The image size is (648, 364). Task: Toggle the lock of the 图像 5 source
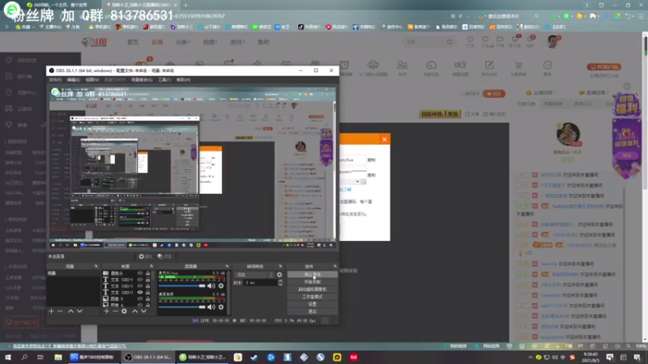tap(147, 298)
